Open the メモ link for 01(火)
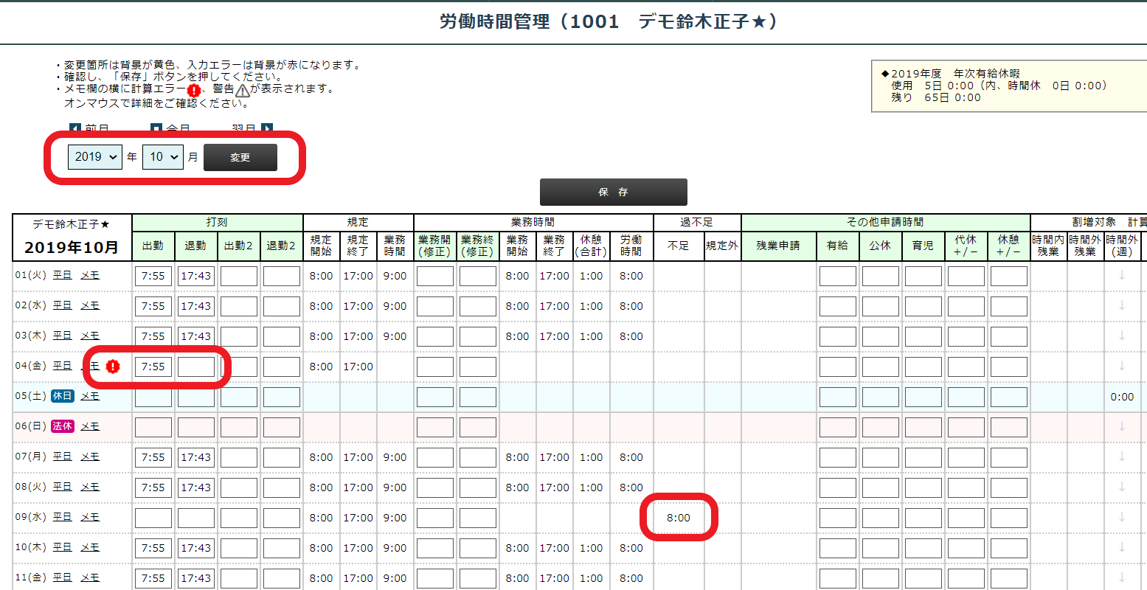The width and height of the screenshot is (1147, 590). (90, 275)
